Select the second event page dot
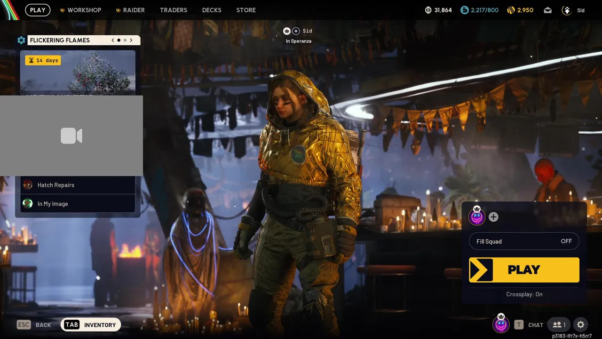This screenshot has width=602, height=339. coord(125,40)
